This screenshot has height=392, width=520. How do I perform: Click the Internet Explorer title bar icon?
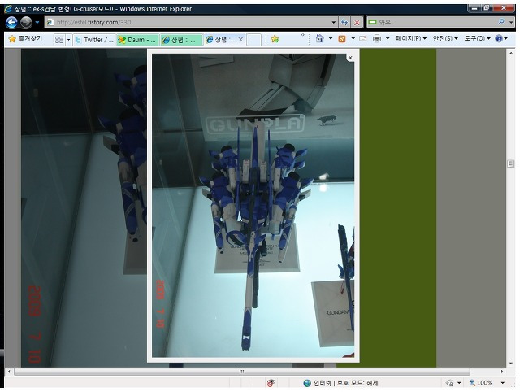[8, 9]
